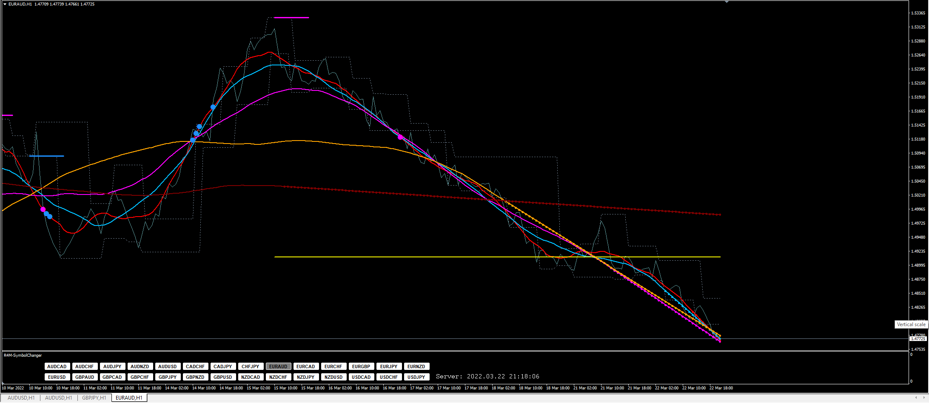The height and width of the screenshot is (403, 929).
Task: Click the 1.49480 price scale label
Action: pyautogui.click(x=918, y=237)
